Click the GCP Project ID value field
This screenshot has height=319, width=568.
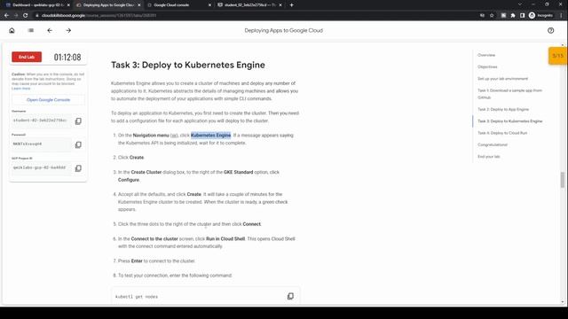coord(42,167)
